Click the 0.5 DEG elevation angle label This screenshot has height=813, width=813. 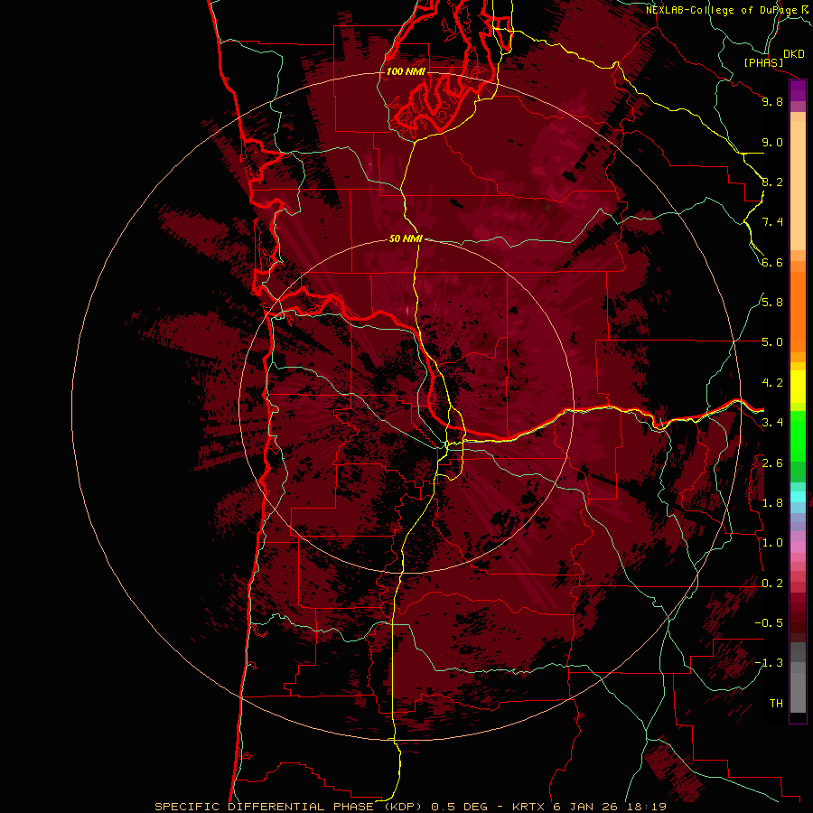coord(460,807)
